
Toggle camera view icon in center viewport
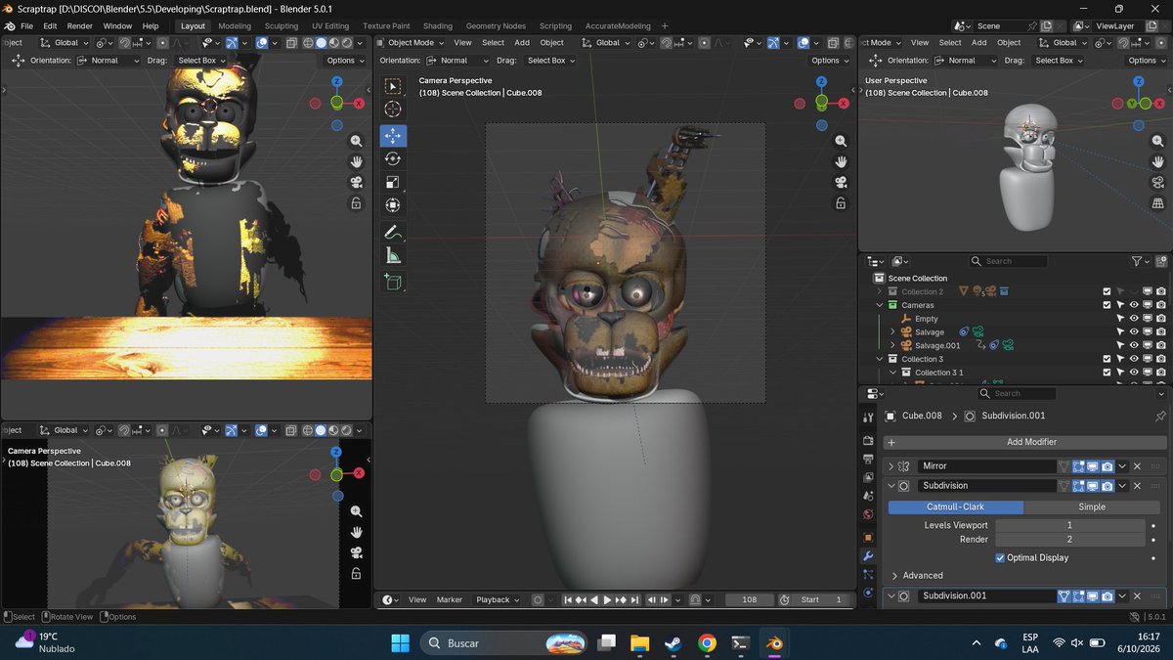pyautogui.click(x=841, y=183)
